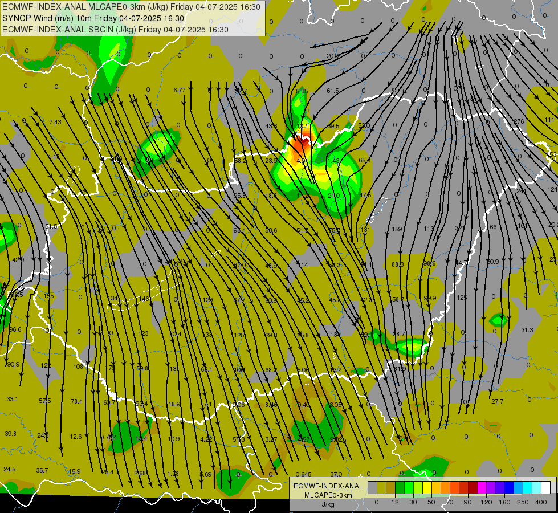Select the '27.7' value on the map
The width and height of the screenshot is (558, 513).
[x=498, y=402]
